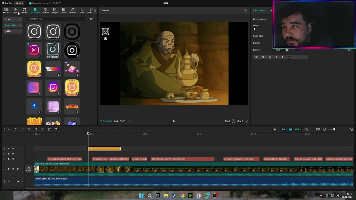Align sticker to left edge
The height and width of the screenshot is (200, 356).
click(x=257, y=57)
